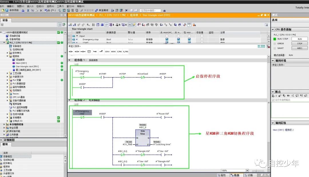
Task: Click in the project search input field
Action: pos(150,11)
